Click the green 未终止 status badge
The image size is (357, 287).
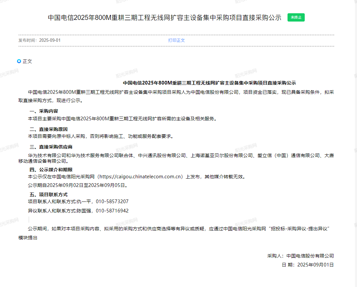point(296,18)
